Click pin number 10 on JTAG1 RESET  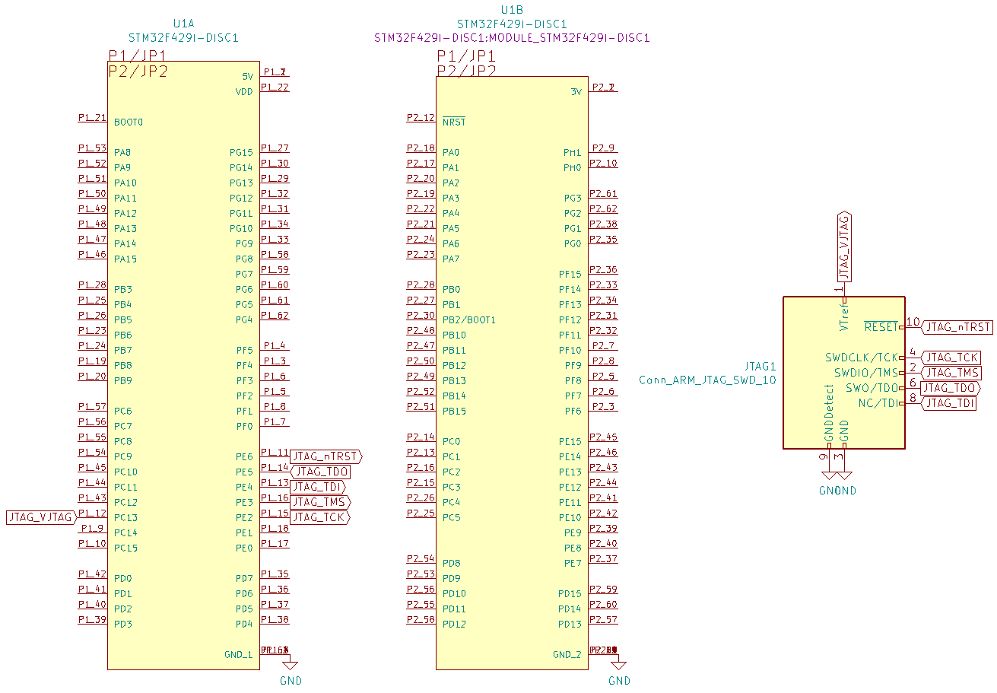(913, 323)
